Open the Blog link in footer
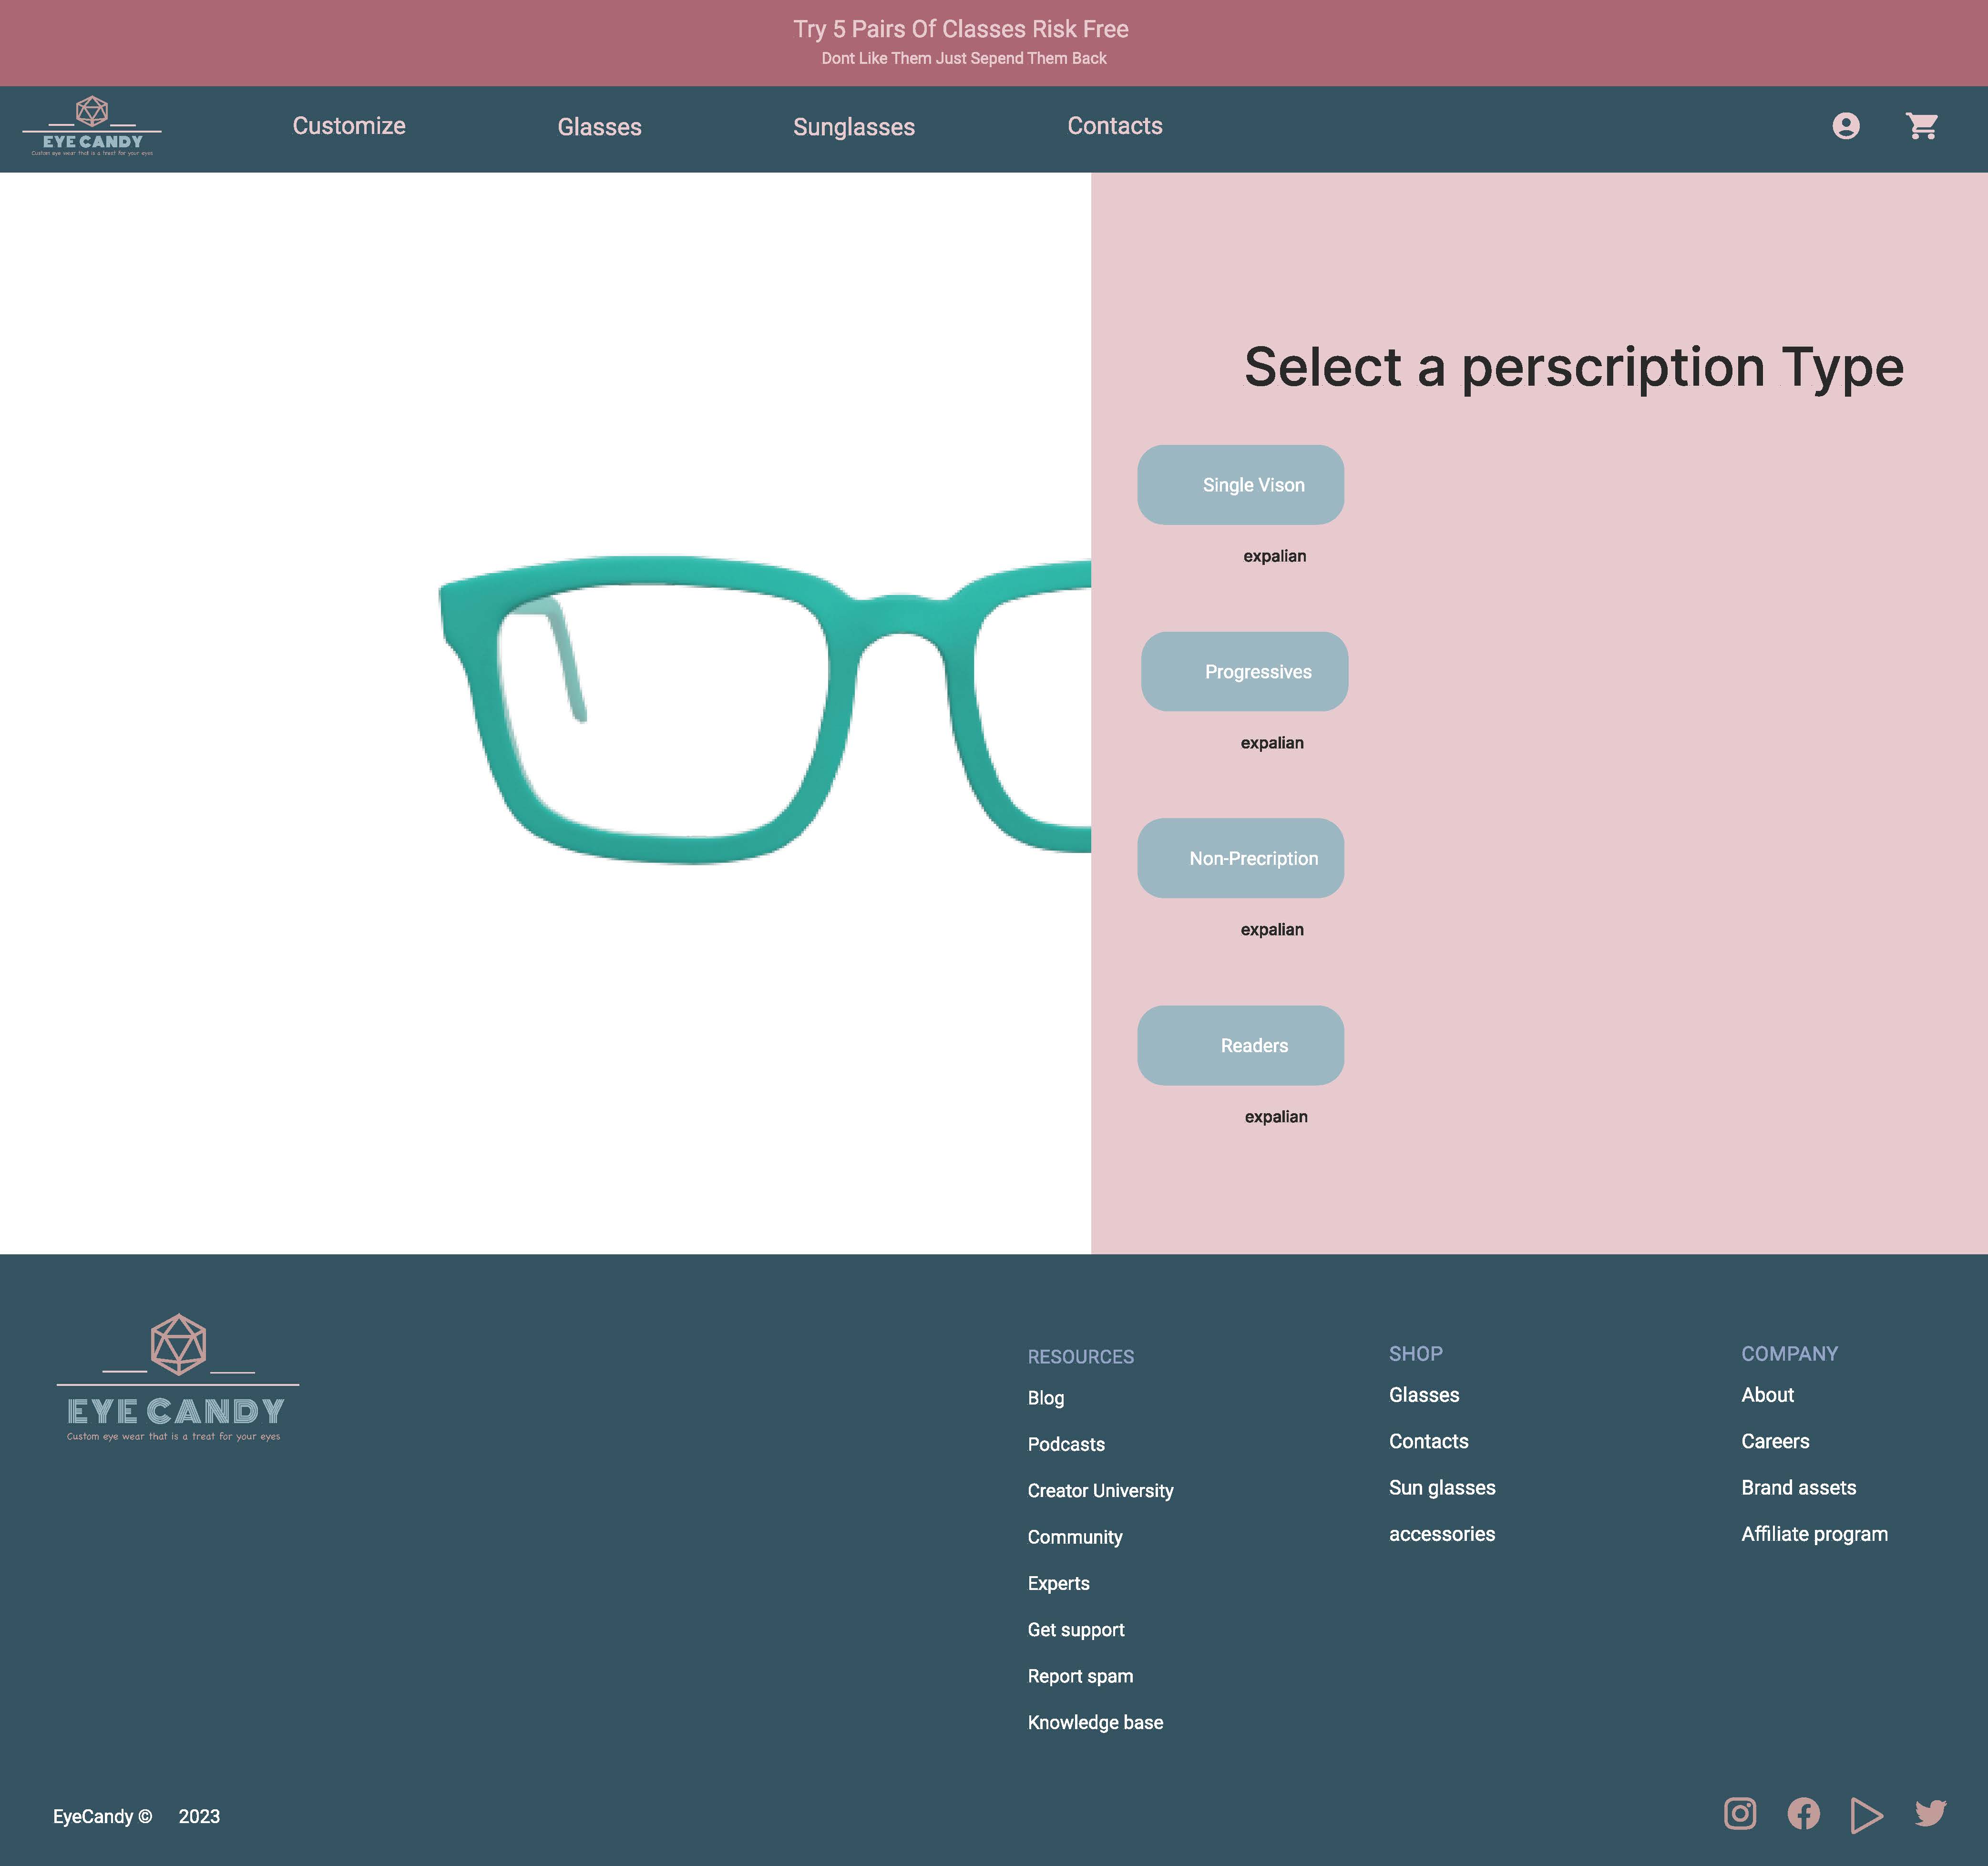The image size is (1988, 1866). pos(1046,1398)
